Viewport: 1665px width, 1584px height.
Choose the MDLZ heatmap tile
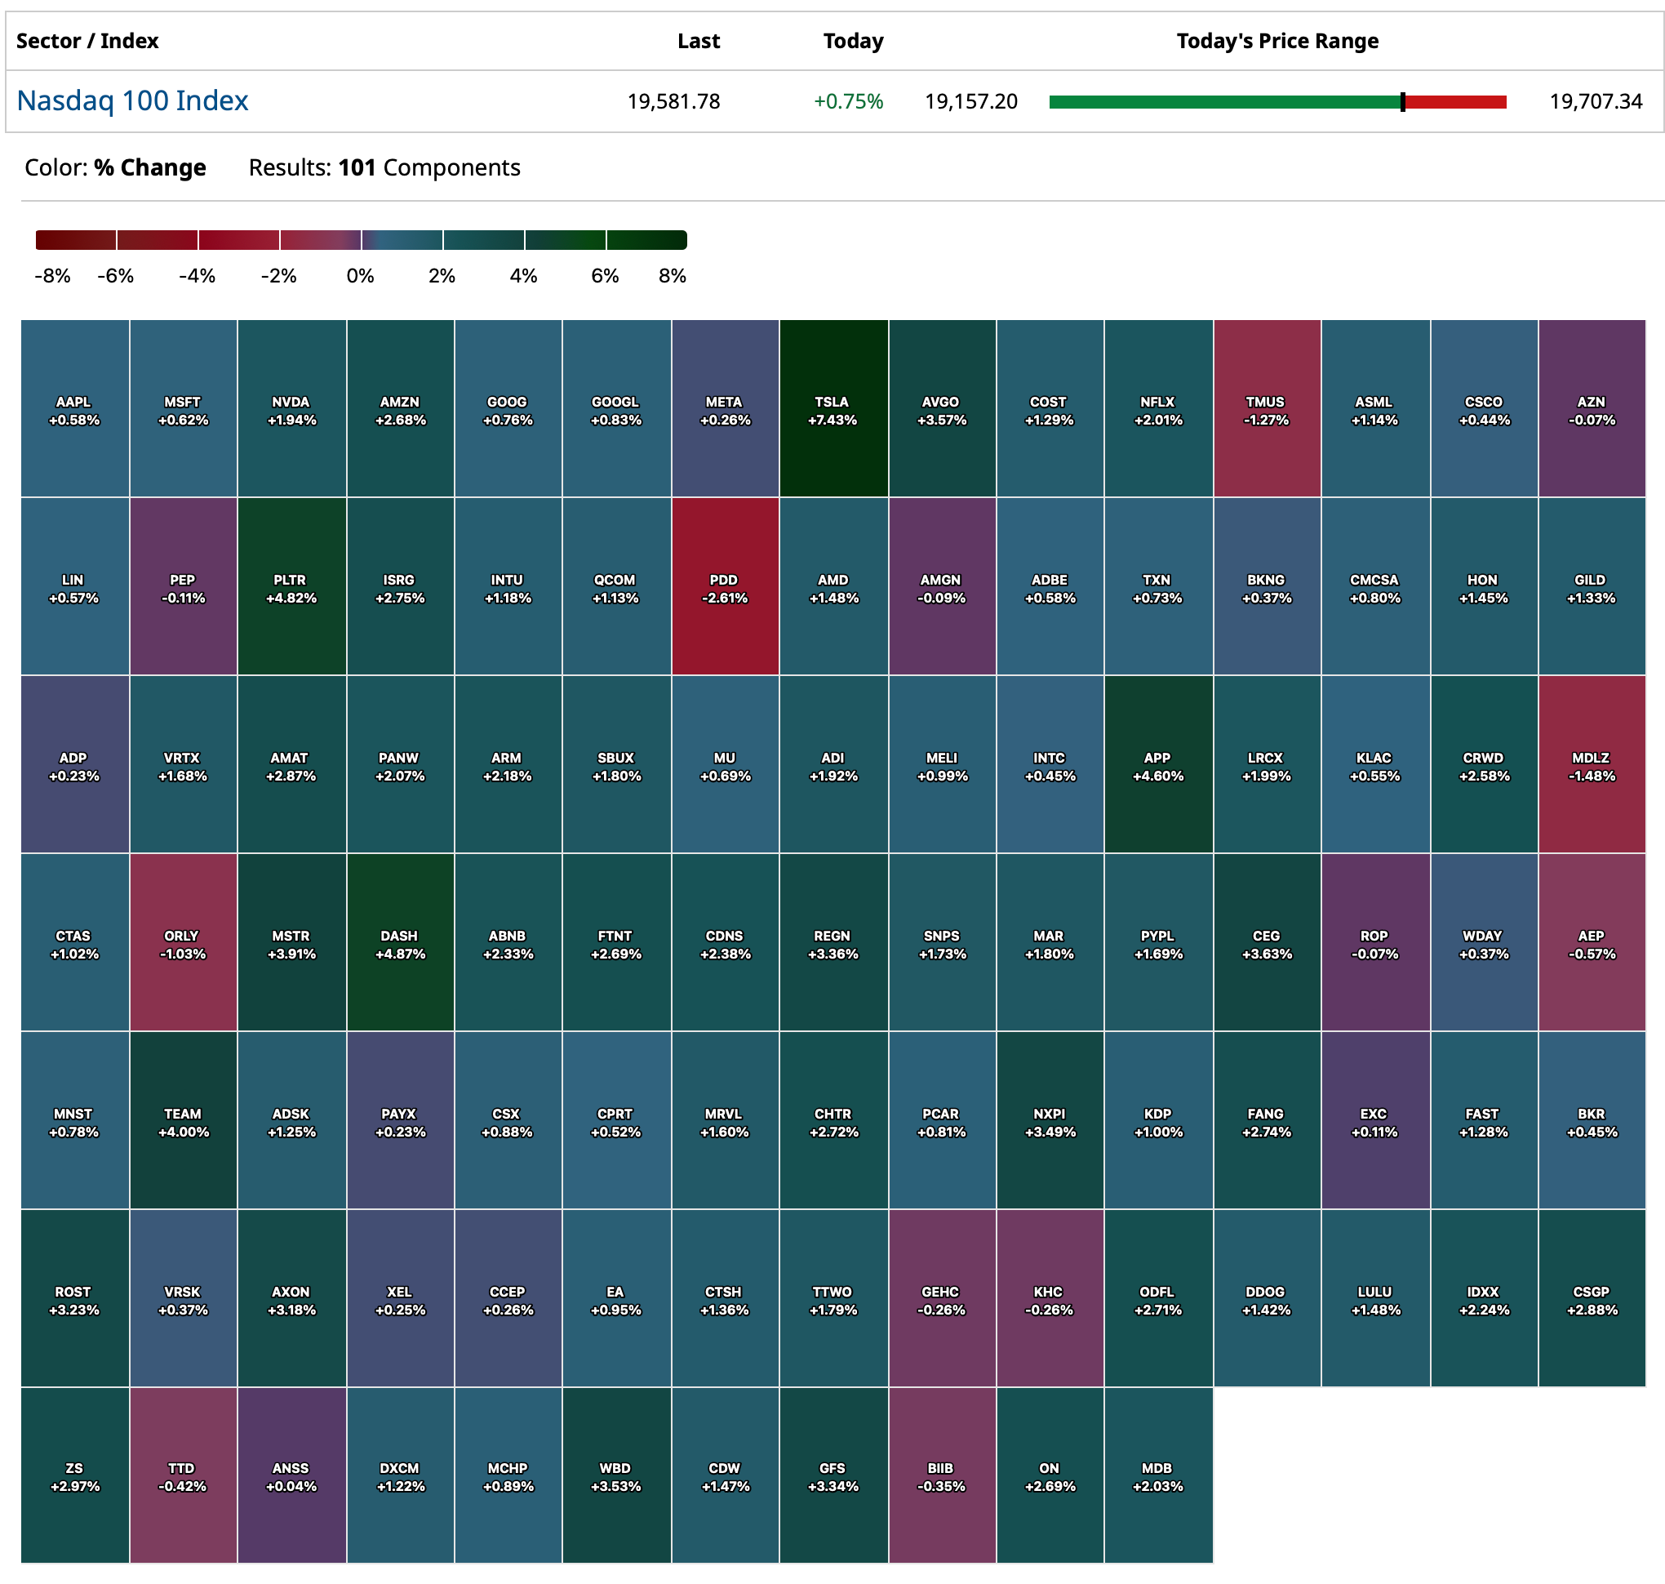pyautogui.click(x=1591, y=764)
